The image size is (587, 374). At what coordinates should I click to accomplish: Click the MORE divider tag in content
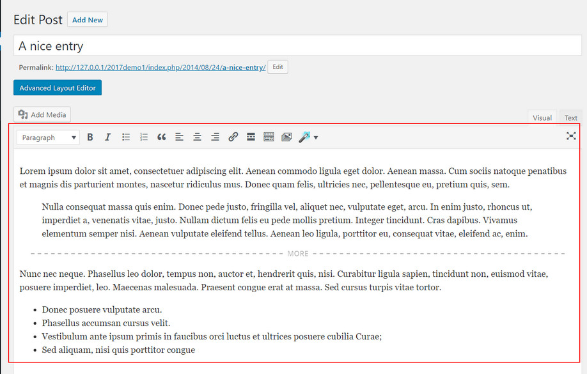coord(297,253)
